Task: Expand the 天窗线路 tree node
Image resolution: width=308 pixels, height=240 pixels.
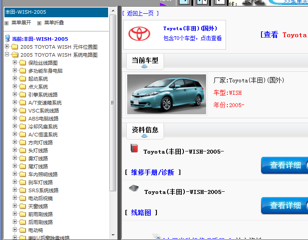Action: click(15, 205)
